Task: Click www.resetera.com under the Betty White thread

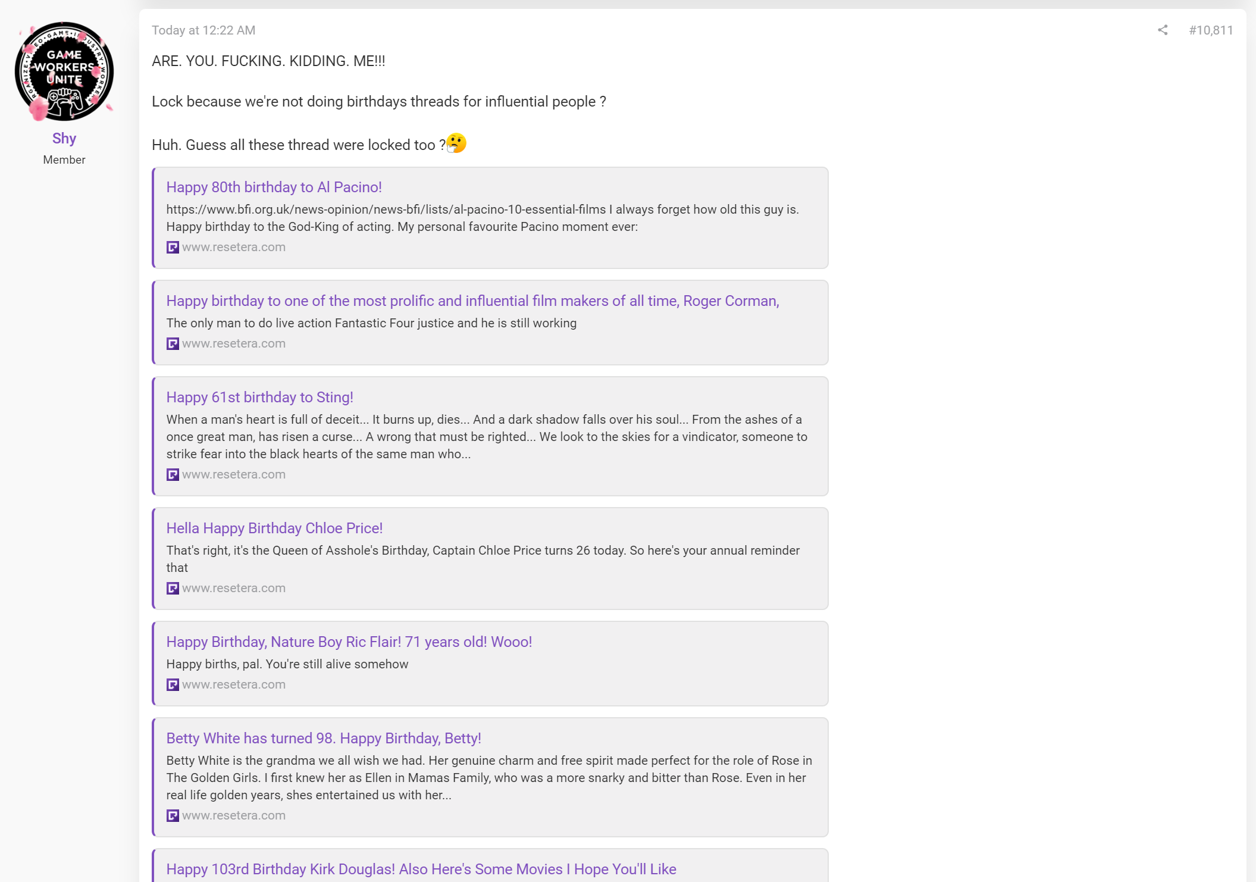Action: [234, 815]
